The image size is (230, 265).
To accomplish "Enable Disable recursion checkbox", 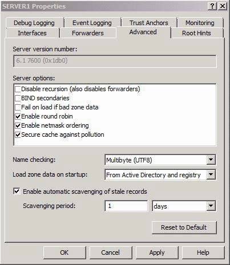I will click(18, 89).
